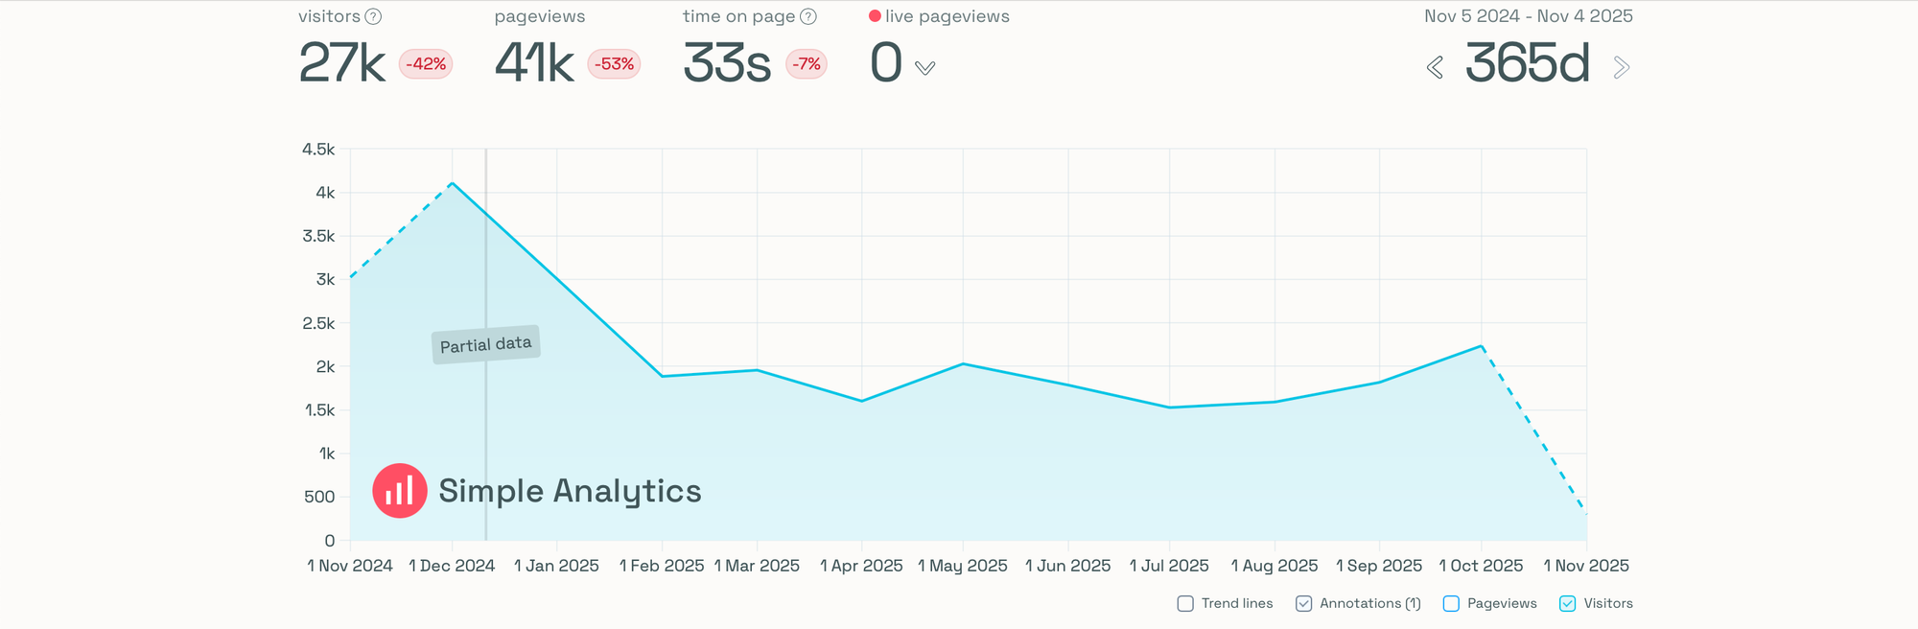Image resolution: width=1918 pixels, height=629 pixels.
Task: Toggle the Visitors series checkbox
Action: 1568,604
